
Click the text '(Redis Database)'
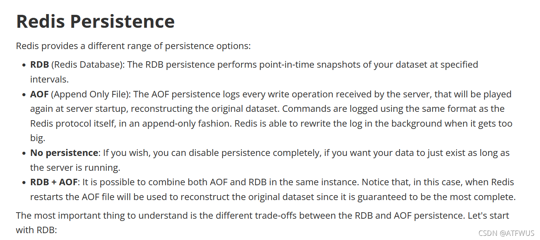pyautogui.click(x=88, y=65)
